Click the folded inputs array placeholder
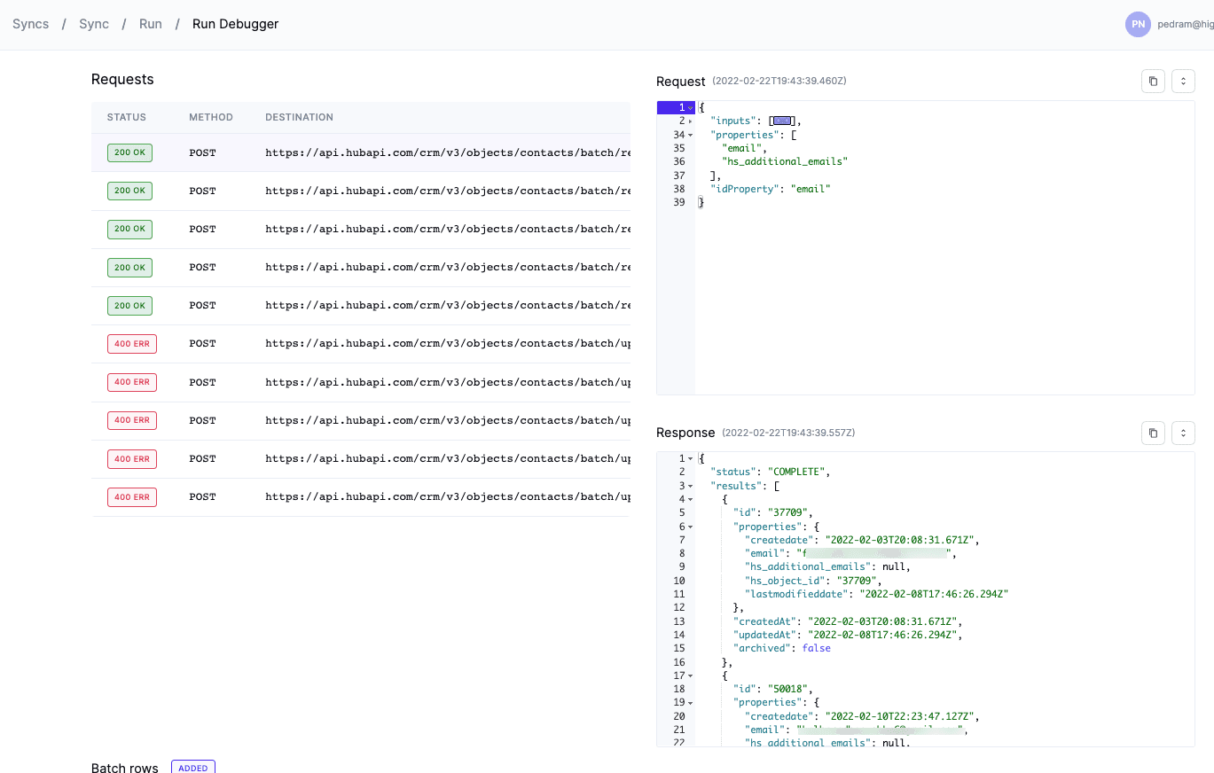1214x773 pixels. 781,121
